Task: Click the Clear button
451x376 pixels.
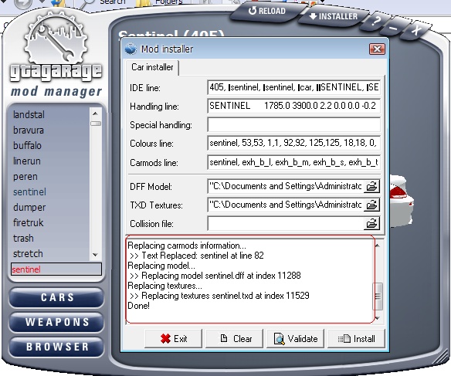Action: 235,339
